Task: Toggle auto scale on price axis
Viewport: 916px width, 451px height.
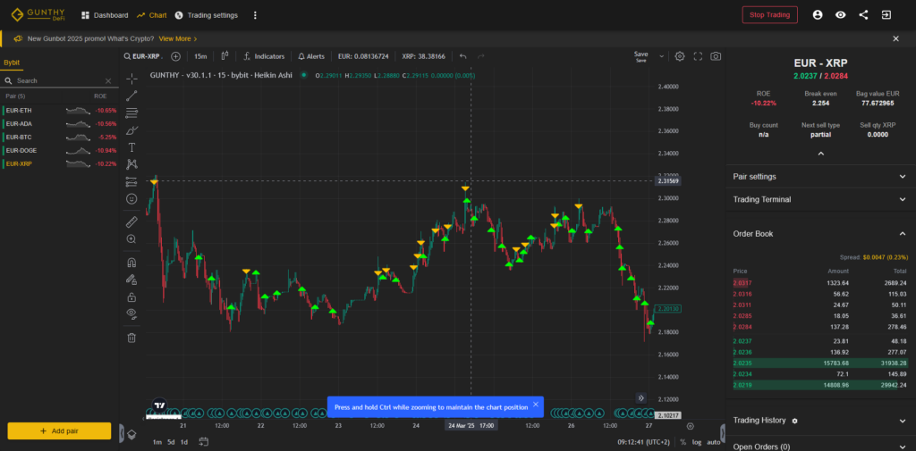Action: click(x=714, y=442)
